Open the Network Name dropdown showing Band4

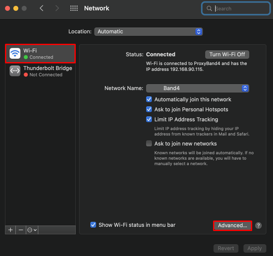coord(198,88)
